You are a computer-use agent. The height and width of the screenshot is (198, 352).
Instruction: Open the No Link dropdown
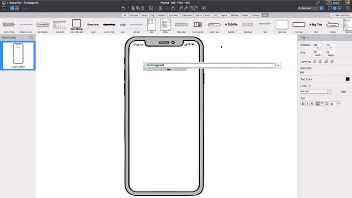pyautogui.click(x=315, y=91)
